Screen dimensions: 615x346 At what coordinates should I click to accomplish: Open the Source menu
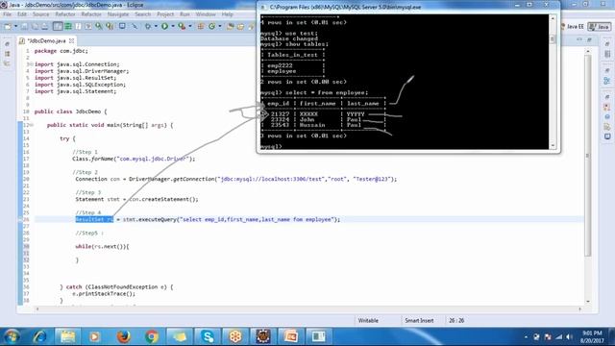[x=40, y=14]
